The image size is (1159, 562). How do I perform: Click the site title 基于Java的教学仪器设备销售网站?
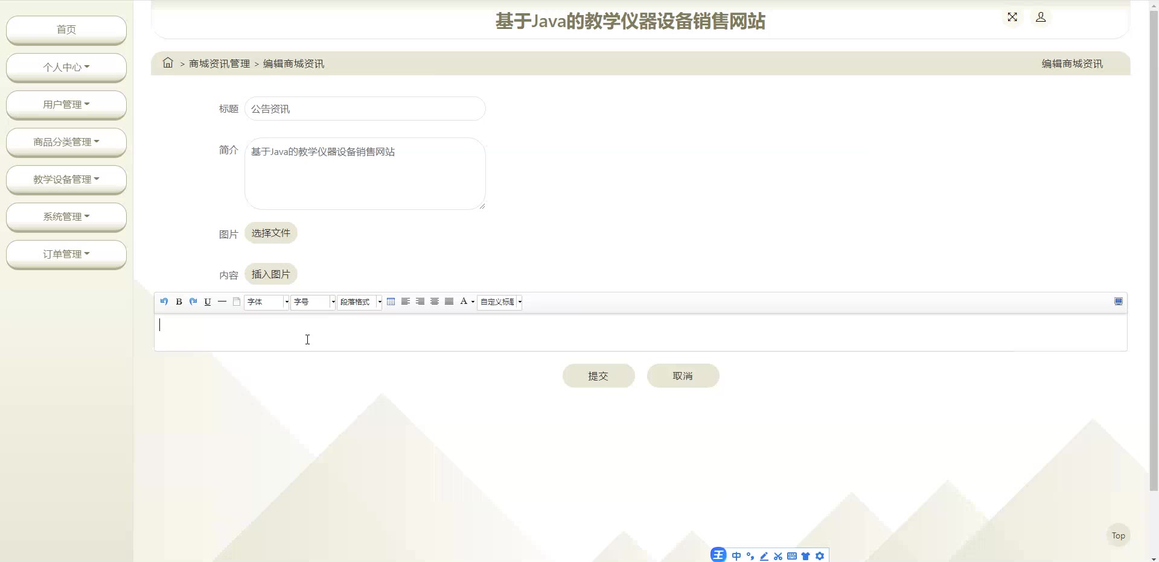pos(630,21)
